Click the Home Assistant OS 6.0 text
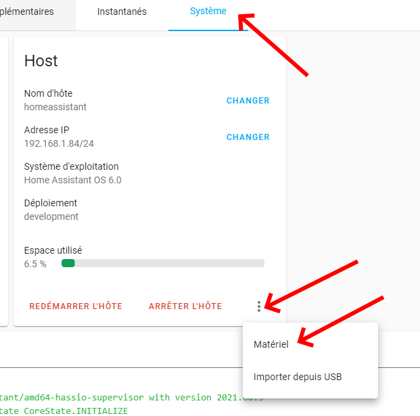The width and height of the screenshot is (420, 416). 73,180
